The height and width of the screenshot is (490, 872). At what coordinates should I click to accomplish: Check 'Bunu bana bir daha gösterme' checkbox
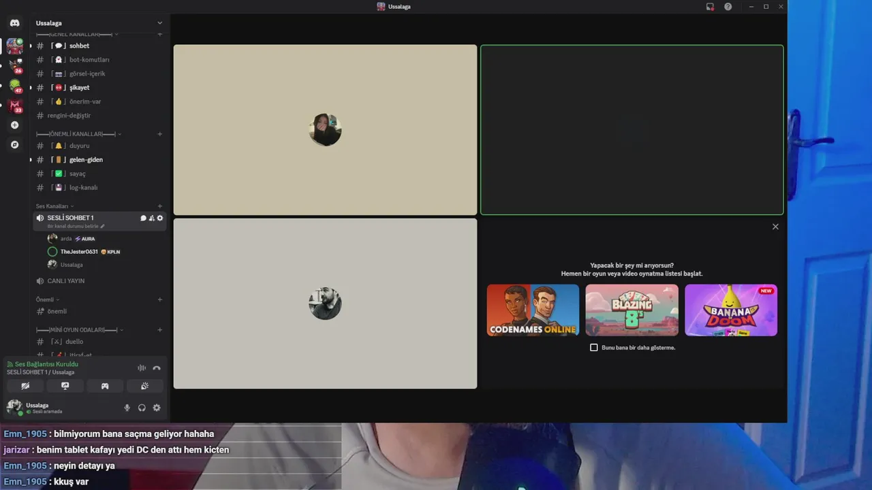[593, 347]
